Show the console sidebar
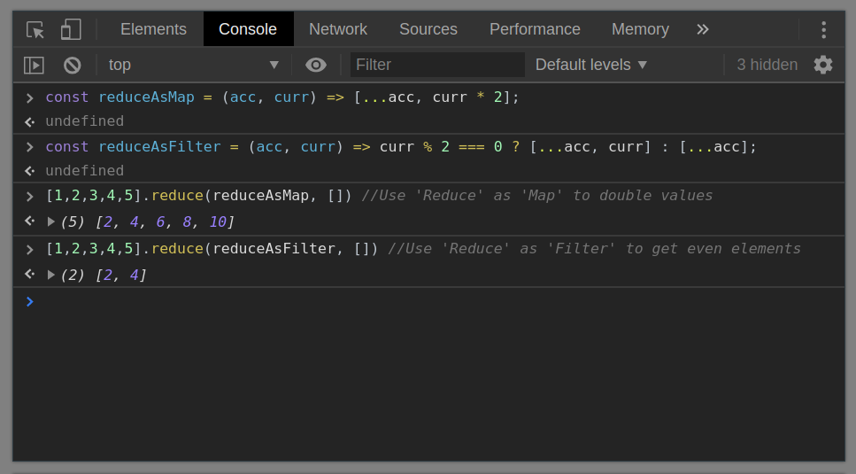This screenshot has height=474, width=856. pyautogui.click(x=34, y=66)
